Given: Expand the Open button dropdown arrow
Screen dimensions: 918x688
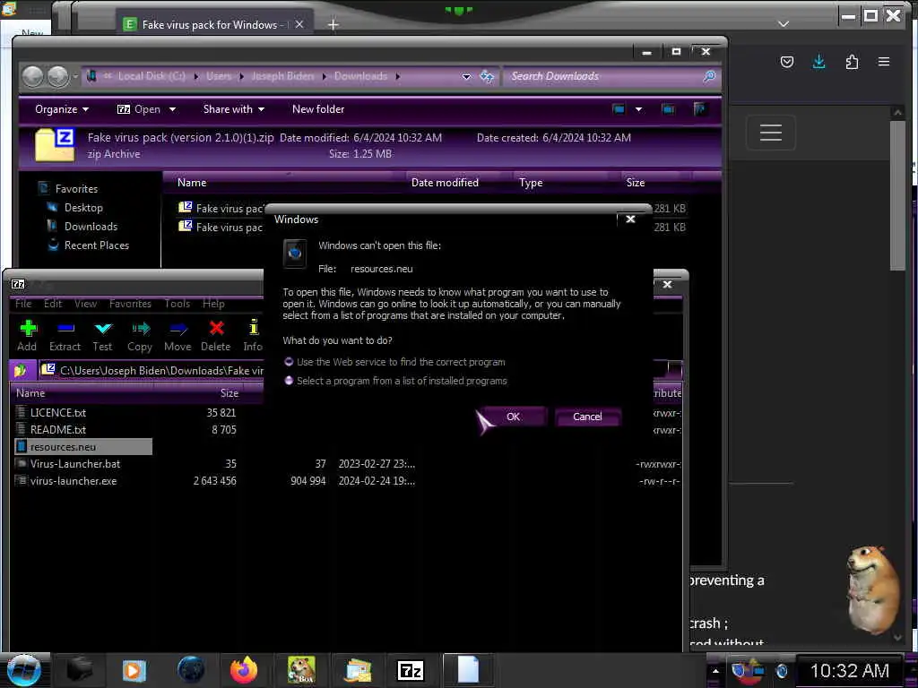Looking at the screenshot, I should 172,109.
